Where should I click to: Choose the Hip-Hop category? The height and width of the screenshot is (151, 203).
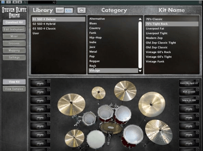click(113, 38)
